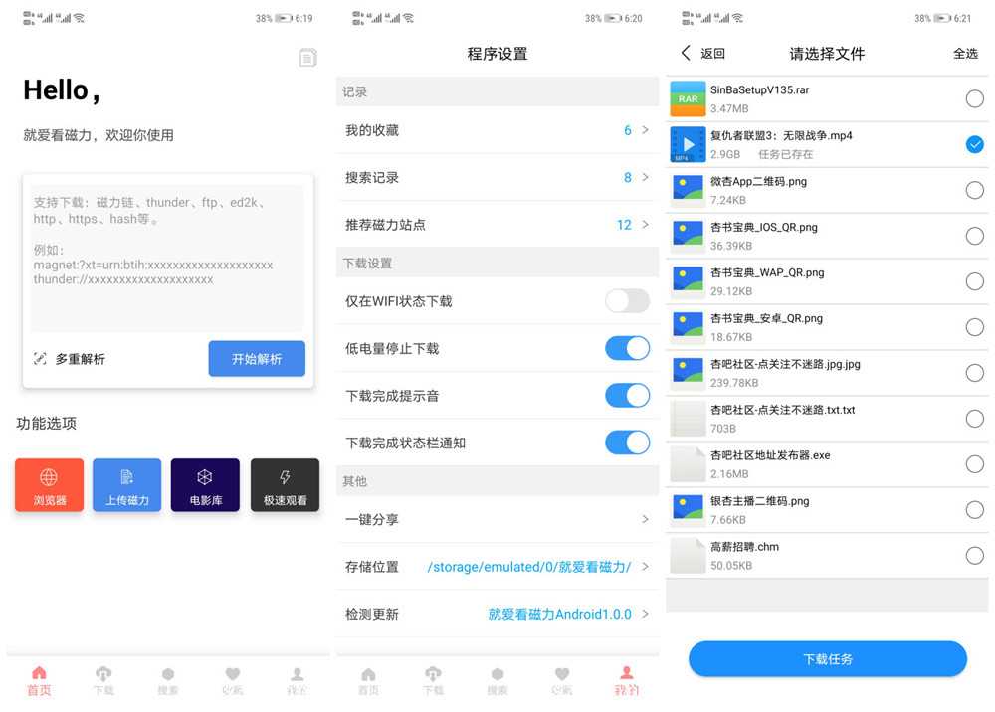Switch to 我的 tab on home screen
The height and width of the screenshot is (712, 995).
click(x=297, y=681)
